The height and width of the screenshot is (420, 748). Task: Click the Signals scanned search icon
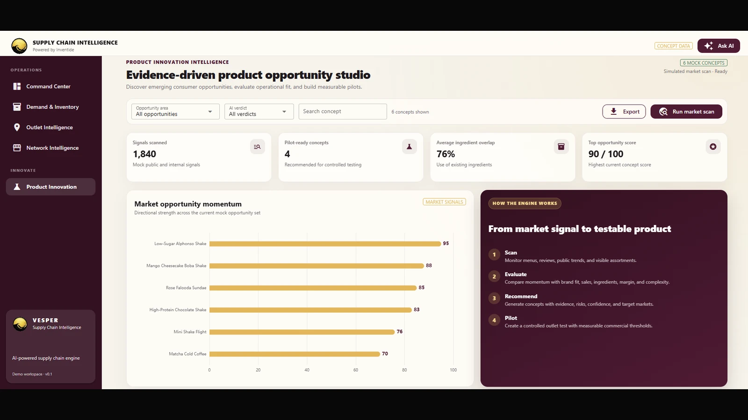(x=257, y=147)
